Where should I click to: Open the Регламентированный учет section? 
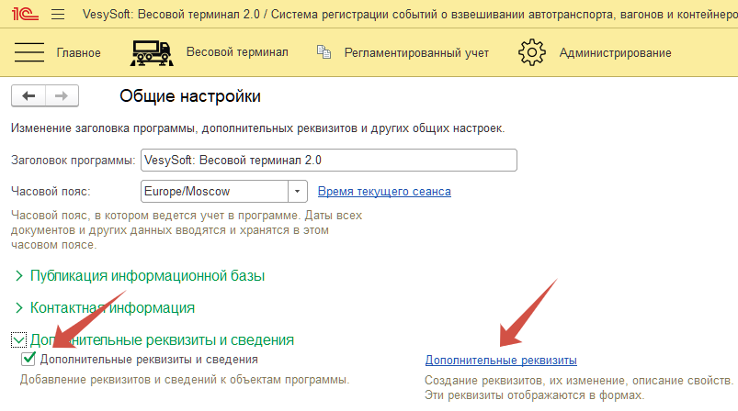416,52
